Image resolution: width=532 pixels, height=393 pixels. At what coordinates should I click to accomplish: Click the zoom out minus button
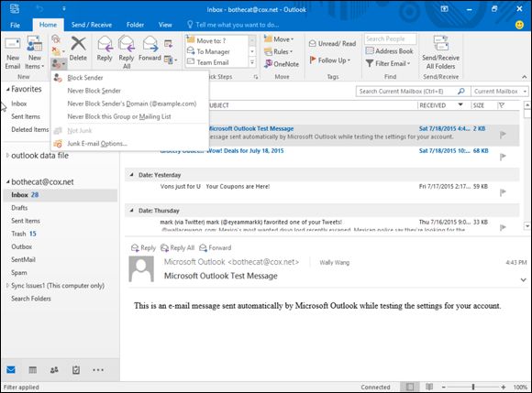tap(443, 387)
